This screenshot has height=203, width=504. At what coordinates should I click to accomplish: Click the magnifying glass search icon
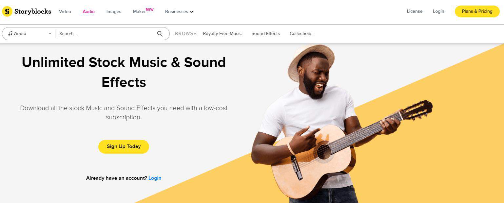click(160, 34)
